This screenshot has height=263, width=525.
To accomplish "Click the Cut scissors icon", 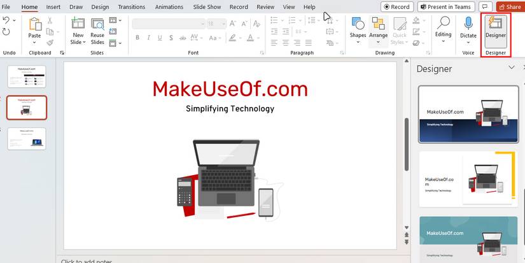I will [50, 20].
